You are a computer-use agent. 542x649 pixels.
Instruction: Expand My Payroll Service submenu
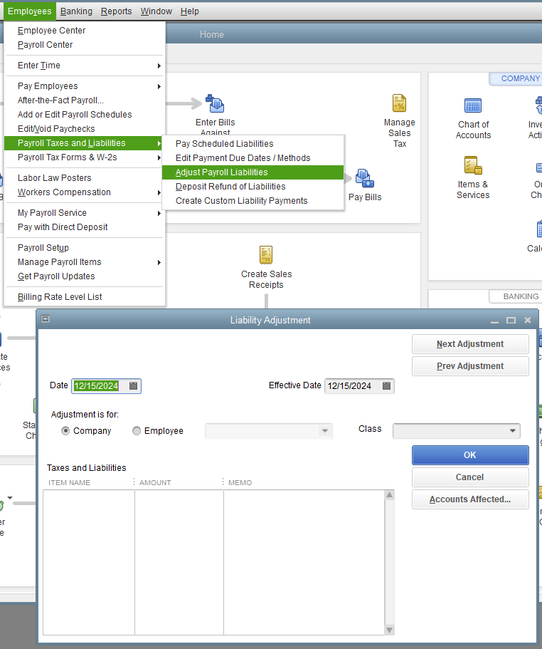[x=159, y=213]
